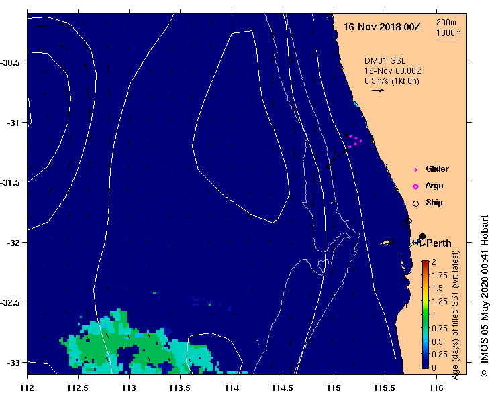
Task: Click the longitude label 116
Action: (x=436, y=388)
